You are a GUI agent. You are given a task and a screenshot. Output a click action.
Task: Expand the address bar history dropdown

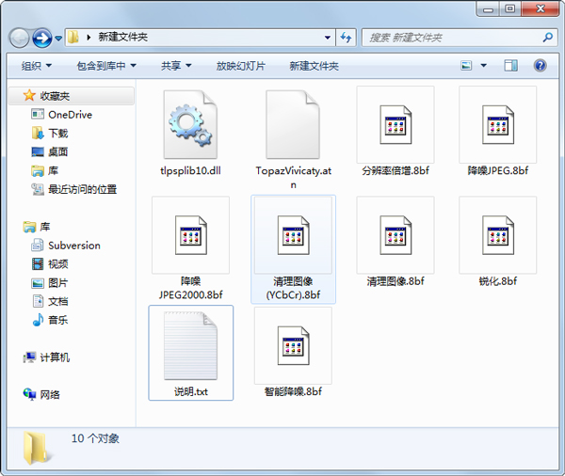point(328,38)
